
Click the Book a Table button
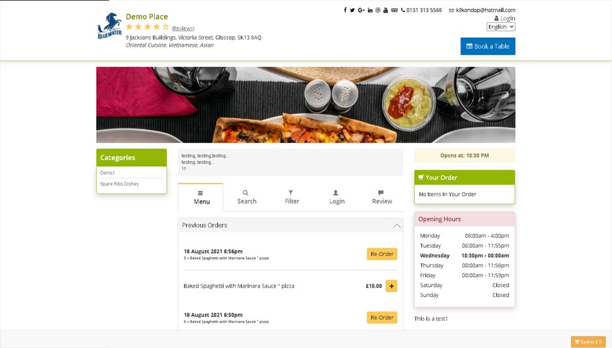point(488,47)
